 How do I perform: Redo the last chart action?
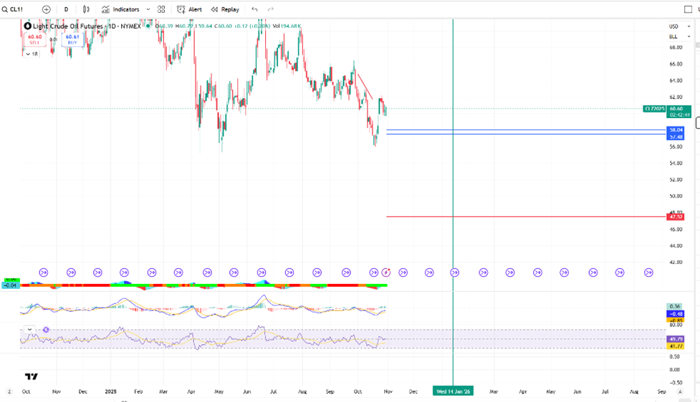pyautogui.click(x=271, y=9)
